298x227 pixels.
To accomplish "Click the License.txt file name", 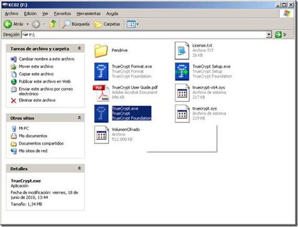I will coord(202,46).
